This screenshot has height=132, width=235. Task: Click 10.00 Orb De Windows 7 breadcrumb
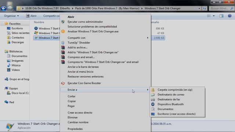[47, 8]
